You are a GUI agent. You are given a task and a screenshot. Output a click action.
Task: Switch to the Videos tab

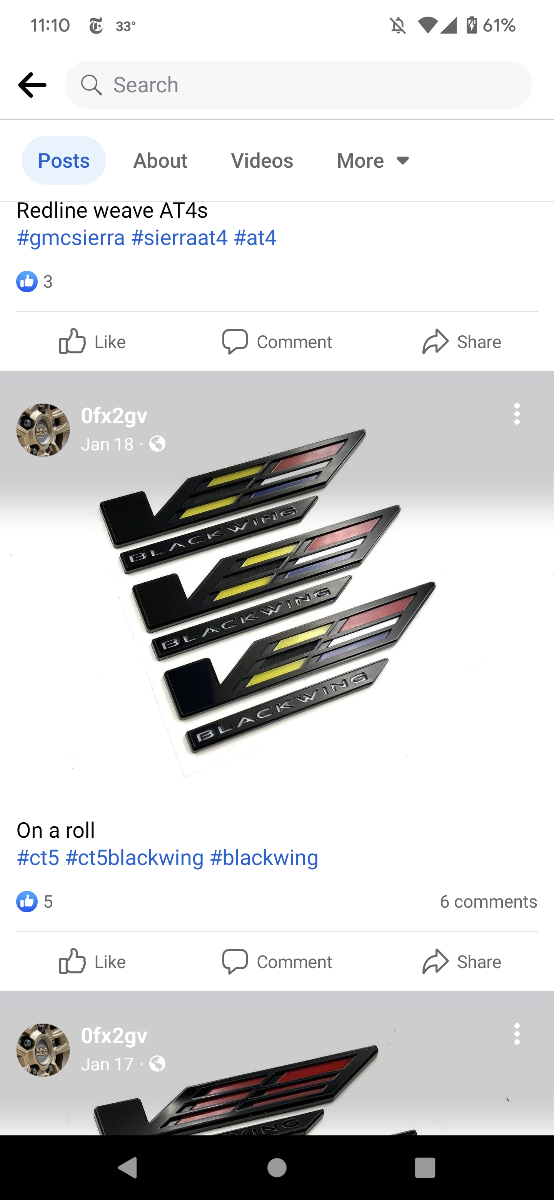pos(262,160)
